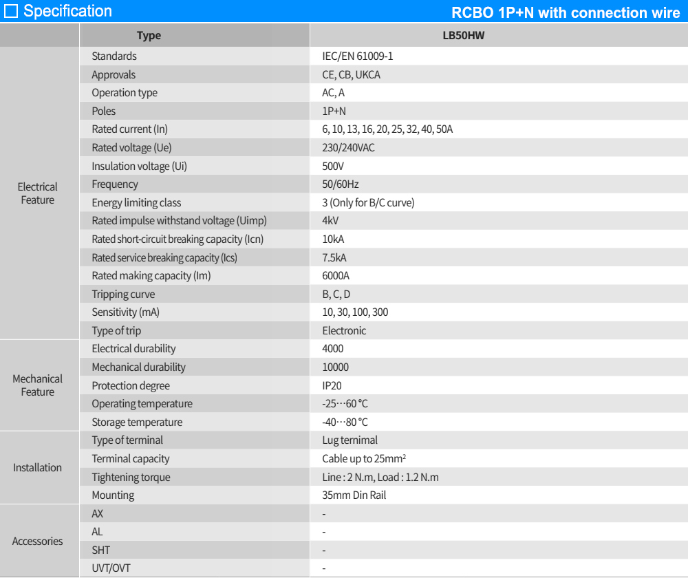Screen dimensions: 688x578
Task: Select the Energy limiting class label
Action: pos(136,203)
